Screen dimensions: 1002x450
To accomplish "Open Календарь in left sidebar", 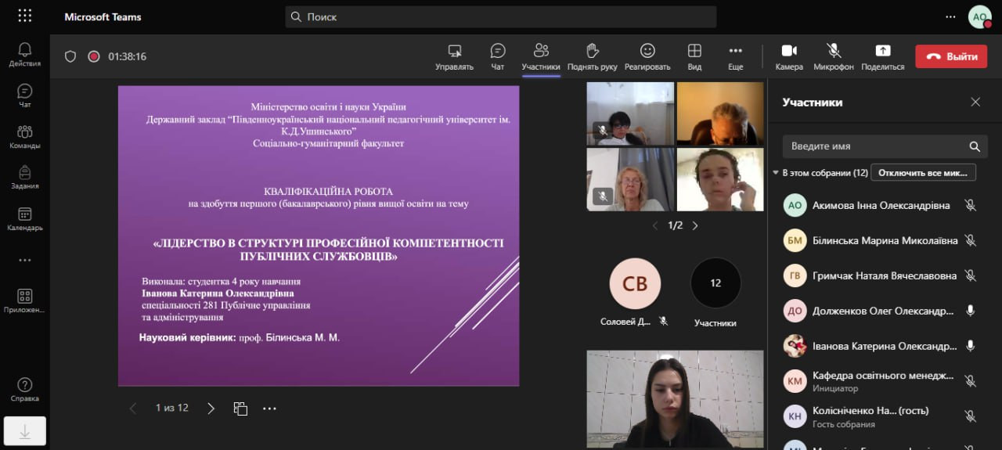I will (x=25, y=218).
